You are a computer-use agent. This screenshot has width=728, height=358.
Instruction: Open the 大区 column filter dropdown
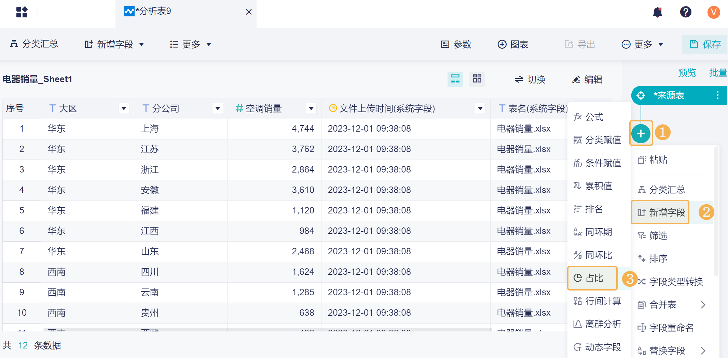pos(124,109)
